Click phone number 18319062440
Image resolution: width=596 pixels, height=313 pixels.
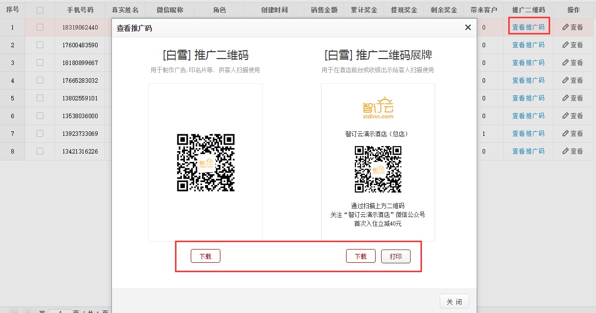[x=80, y=28]
